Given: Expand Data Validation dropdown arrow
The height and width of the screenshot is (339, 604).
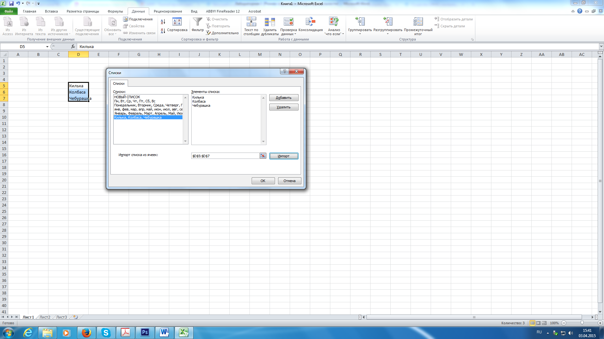Looking at the screenshot, I should click(x=295, y=34).
